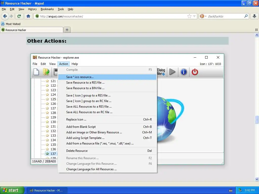Open the browser Help menu

click(x=70, y=9)
